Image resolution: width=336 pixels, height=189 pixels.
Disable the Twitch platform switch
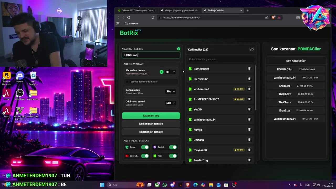[173, 147]
